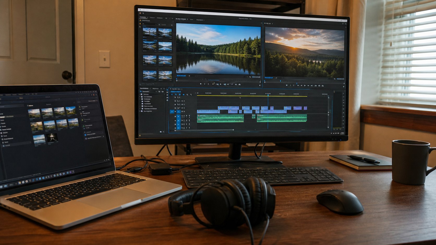Image resolution: width=436 pixels, height=245 pixels.
Task: Toggle the blue target button on the bottom audio track
Action: point(178,128)
